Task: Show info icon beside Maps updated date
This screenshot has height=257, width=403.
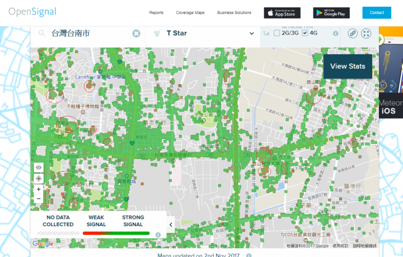Action: 249,255
